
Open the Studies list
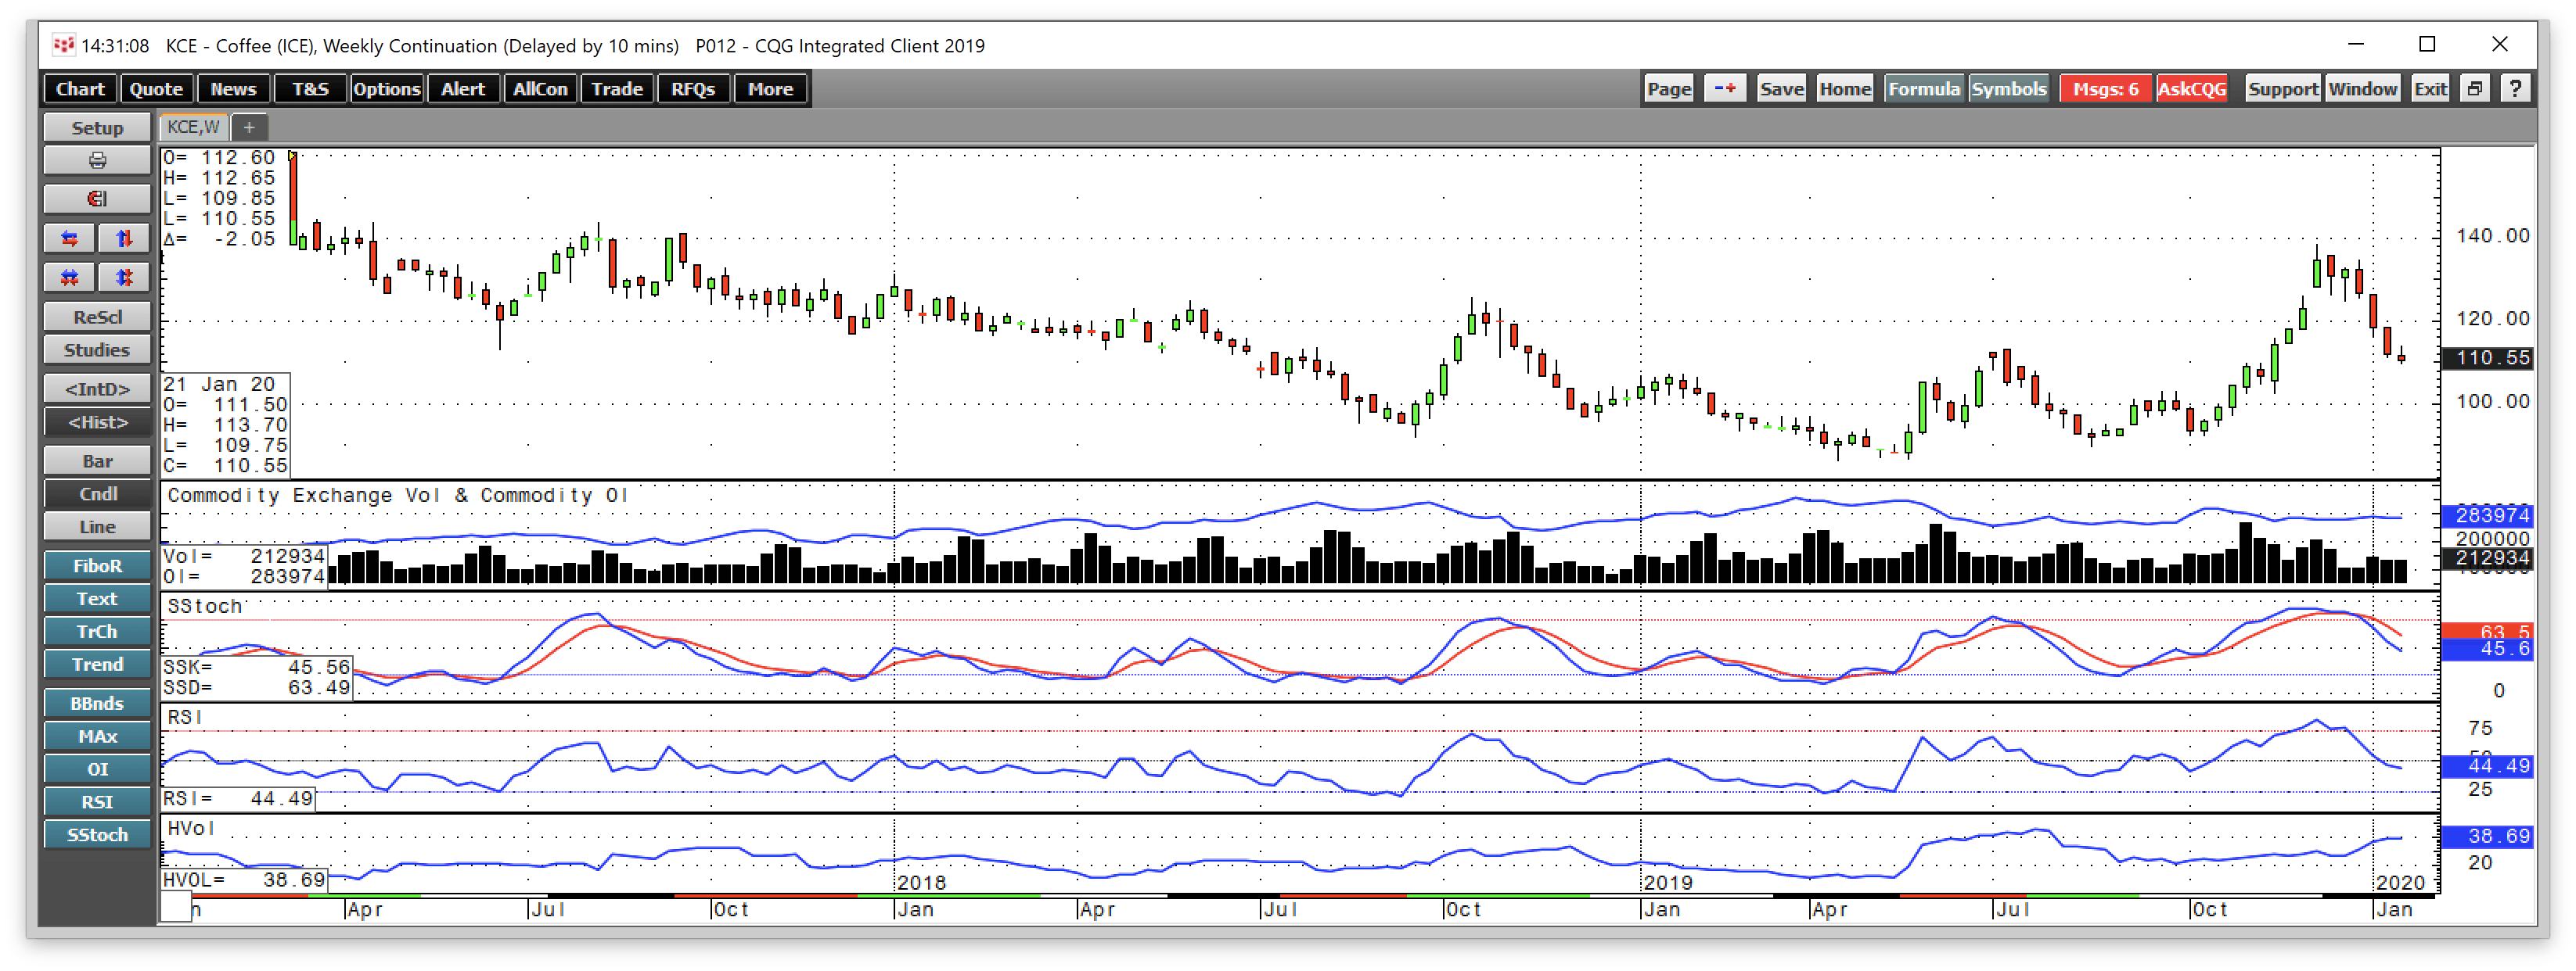(x=97, y=349)
